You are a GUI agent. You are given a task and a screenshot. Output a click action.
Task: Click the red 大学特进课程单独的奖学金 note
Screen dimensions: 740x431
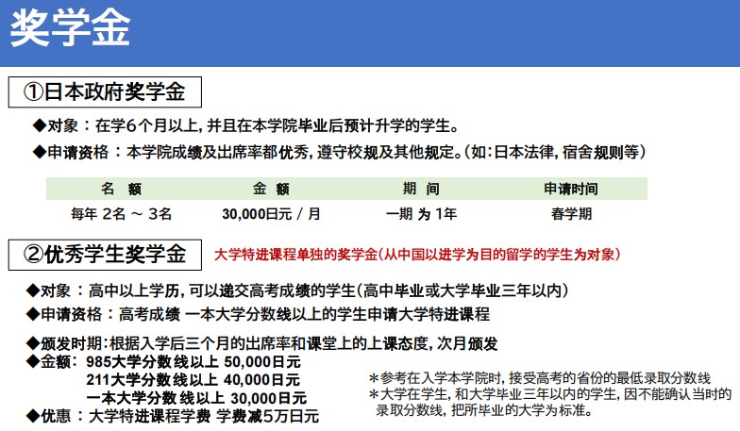click(x=417, y=255)
